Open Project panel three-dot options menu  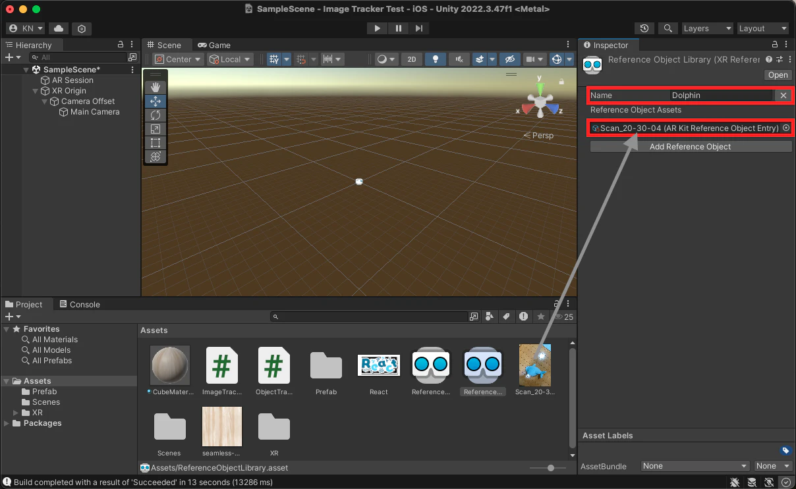click(569, 304)
